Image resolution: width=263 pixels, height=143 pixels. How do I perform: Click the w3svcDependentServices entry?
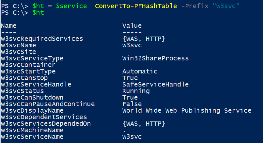click(44, 117)
